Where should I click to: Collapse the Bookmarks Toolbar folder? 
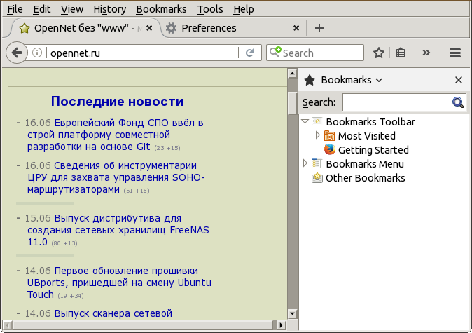click(x=305, y=122)
